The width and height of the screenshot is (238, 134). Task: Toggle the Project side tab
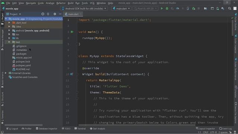pos(3,19)
